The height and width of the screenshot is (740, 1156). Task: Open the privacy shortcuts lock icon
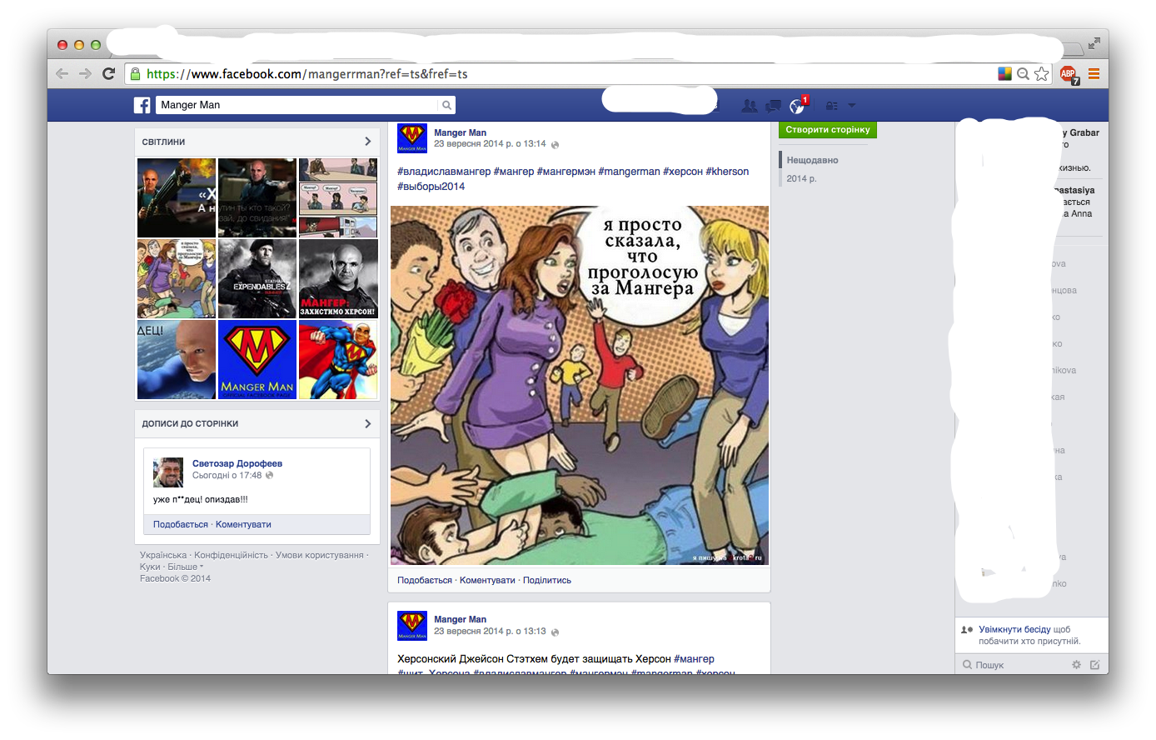click(831, 106)
